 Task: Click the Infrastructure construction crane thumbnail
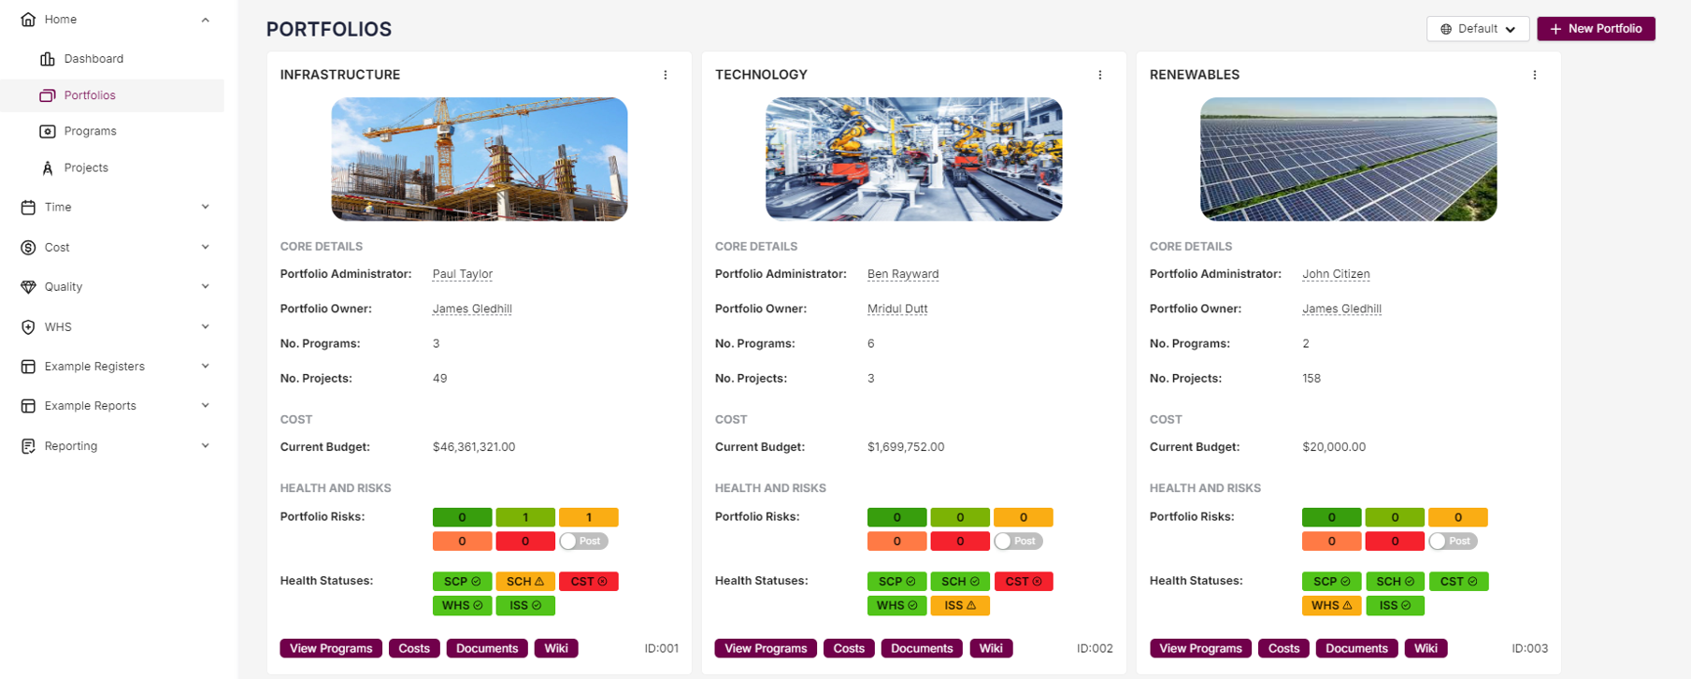point(480,159)
